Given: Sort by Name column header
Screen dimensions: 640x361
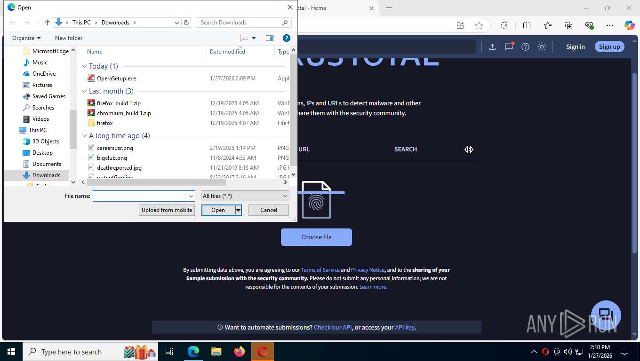Looking at the screenshot, I should 95,52.
